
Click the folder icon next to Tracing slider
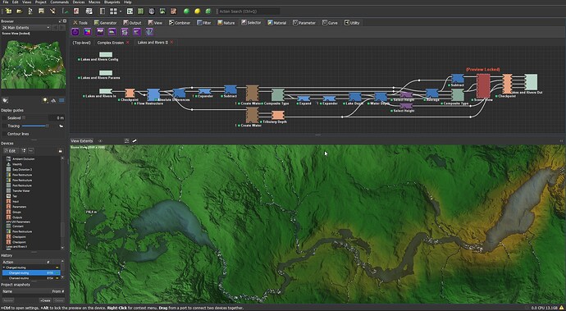pos(61,126)
